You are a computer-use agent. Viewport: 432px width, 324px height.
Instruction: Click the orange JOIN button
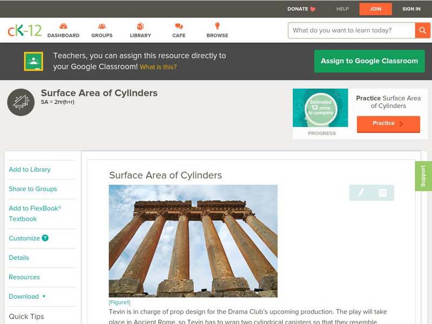[375, 9]
